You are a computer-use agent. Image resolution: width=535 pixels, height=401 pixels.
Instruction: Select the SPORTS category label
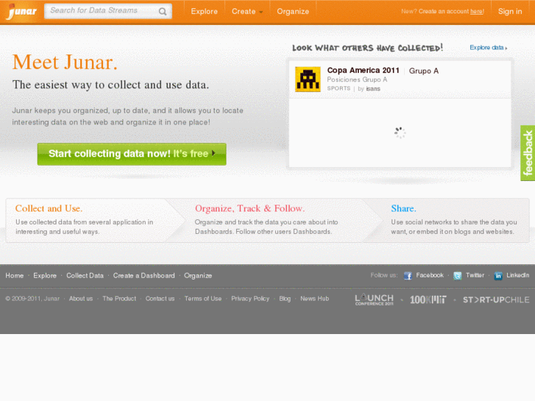(339, 88)
